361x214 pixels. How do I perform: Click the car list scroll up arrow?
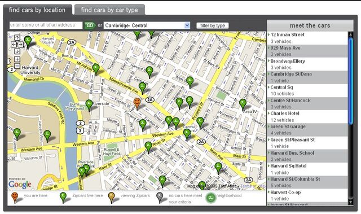coord(351,34)
